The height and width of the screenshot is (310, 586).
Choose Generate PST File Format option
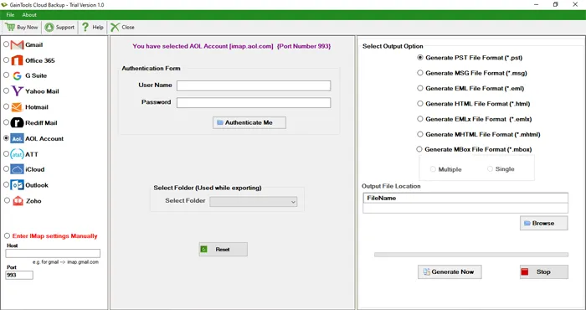click(x=420, y=58)
